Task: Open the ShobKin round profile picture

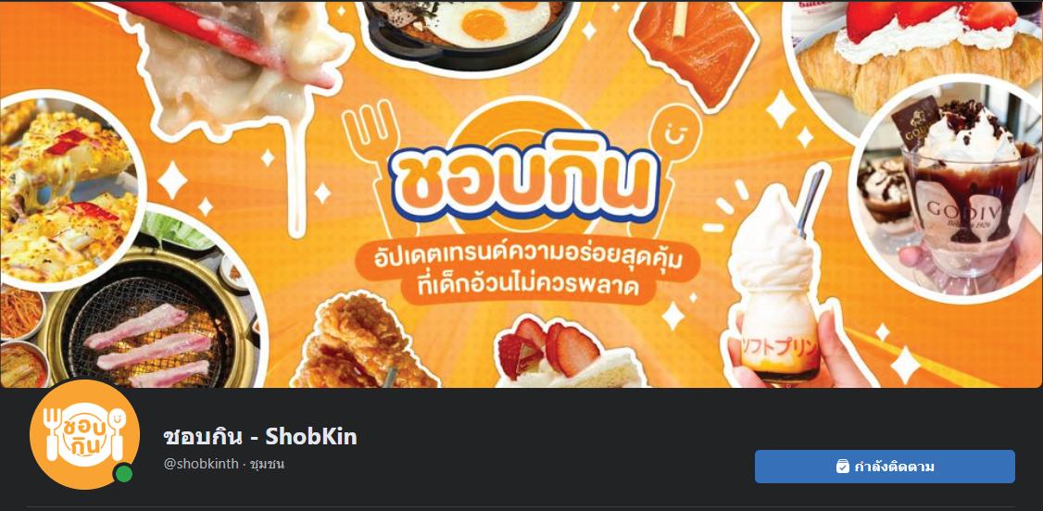Action: click(x=84, y=434)
